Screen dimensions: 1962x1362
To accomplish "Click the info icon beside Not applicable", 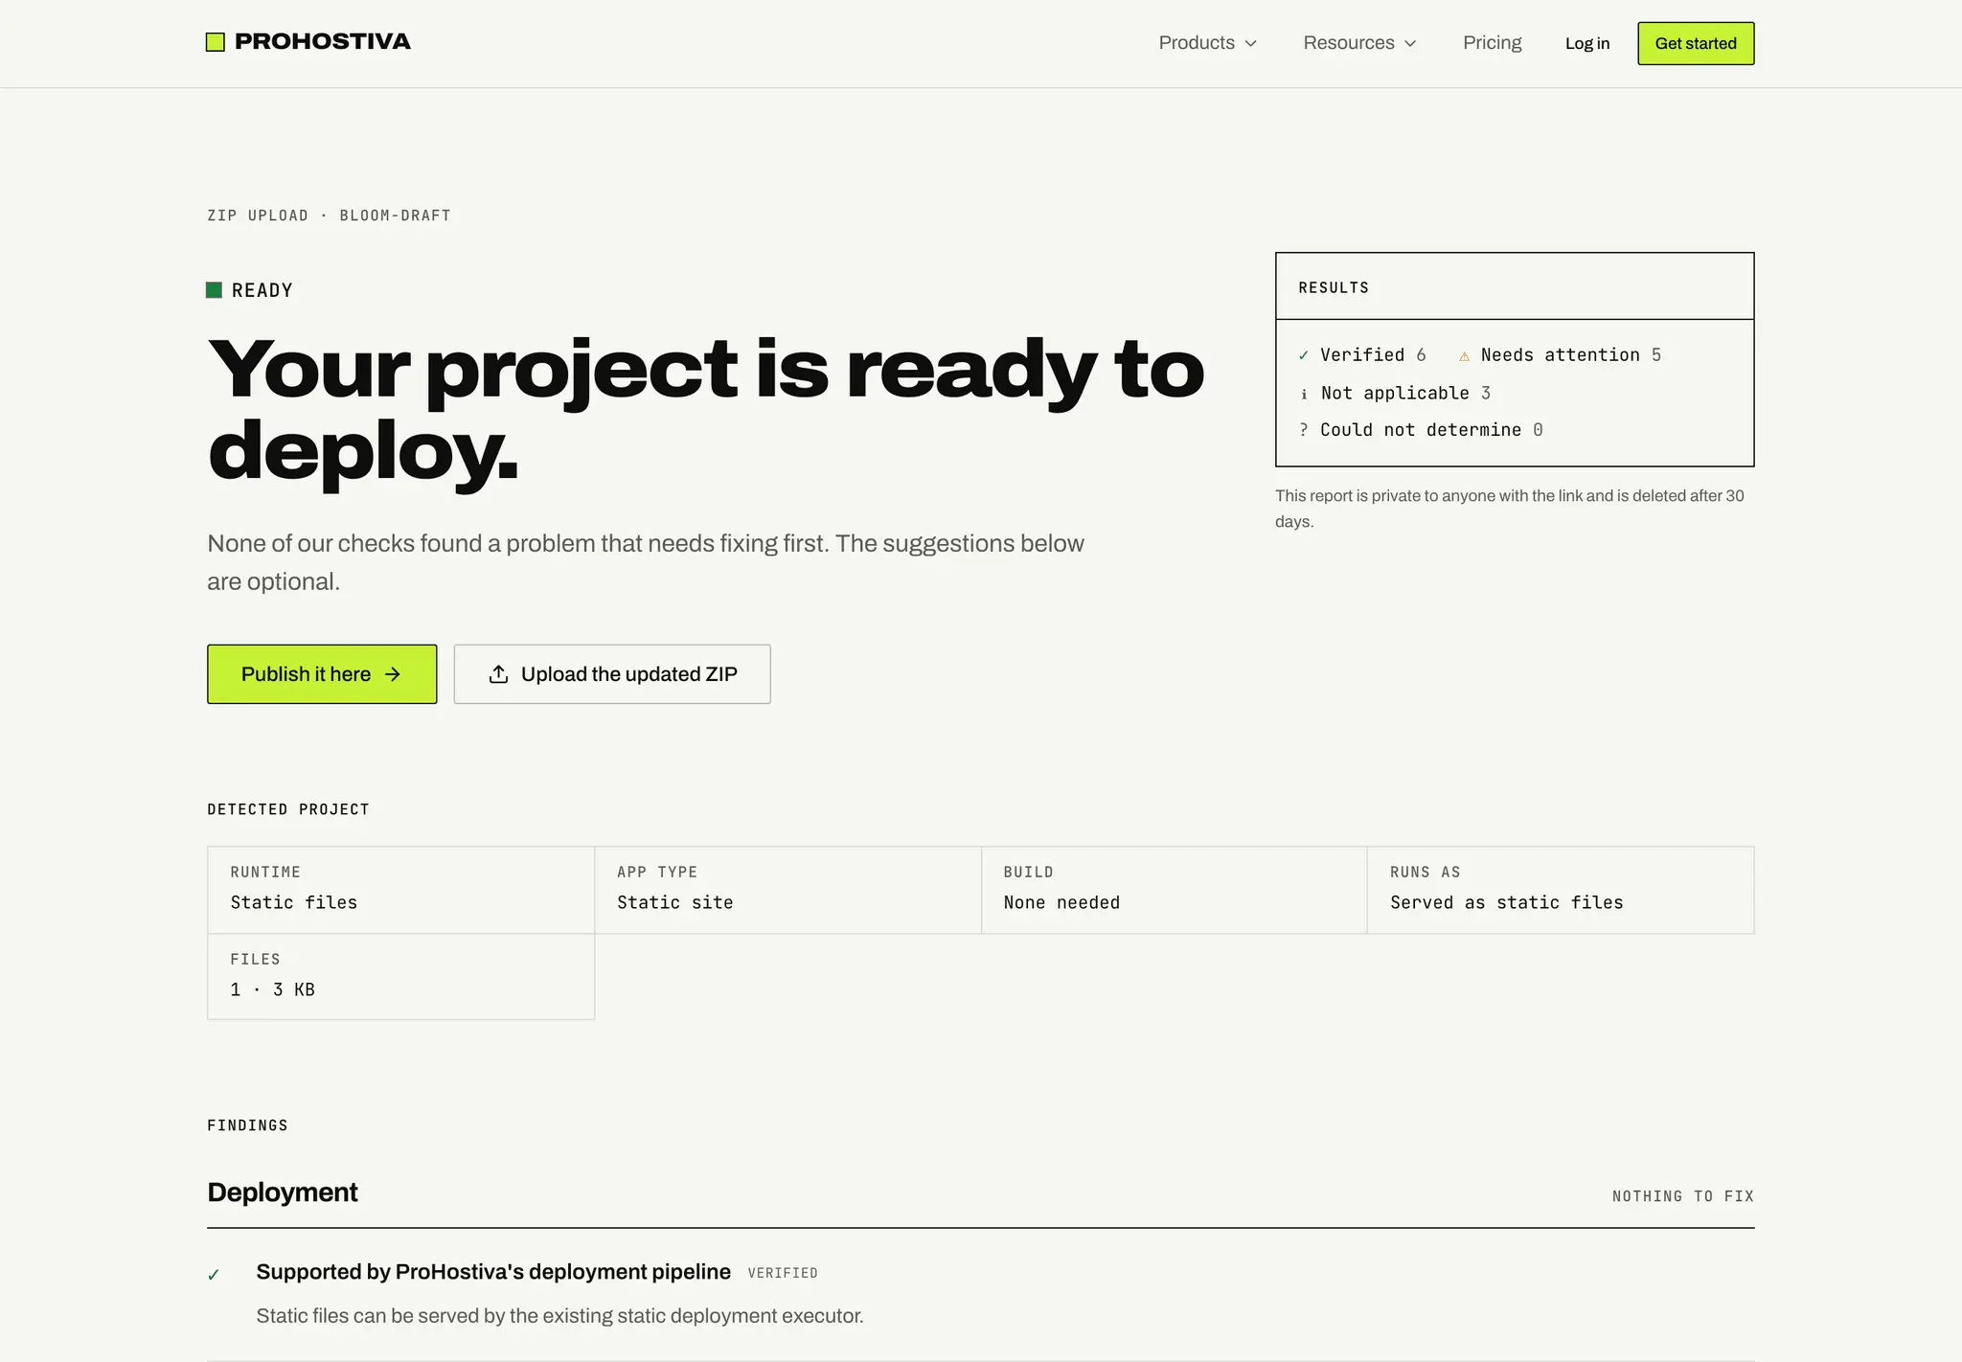I will [1304, 394].
